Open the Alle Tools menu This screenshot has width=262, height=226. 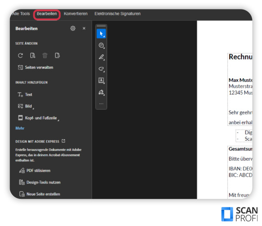(x=21, y=14)
